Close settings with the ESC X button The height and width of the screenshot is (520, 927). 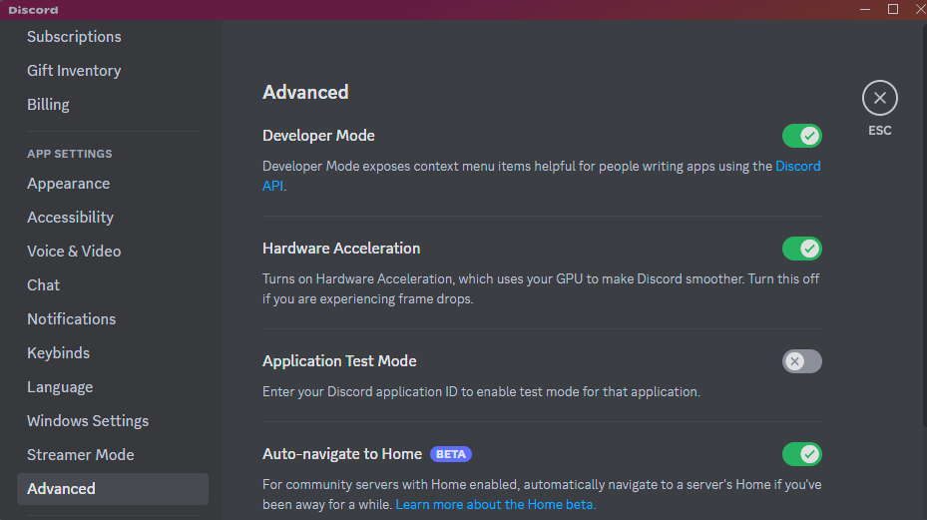[880, 98]
